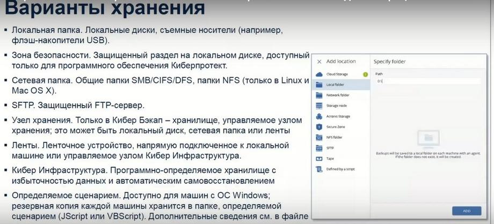This screenshot has width=494, height=224.
Task: Open the Acronis Storage icon
Action: 319,116
